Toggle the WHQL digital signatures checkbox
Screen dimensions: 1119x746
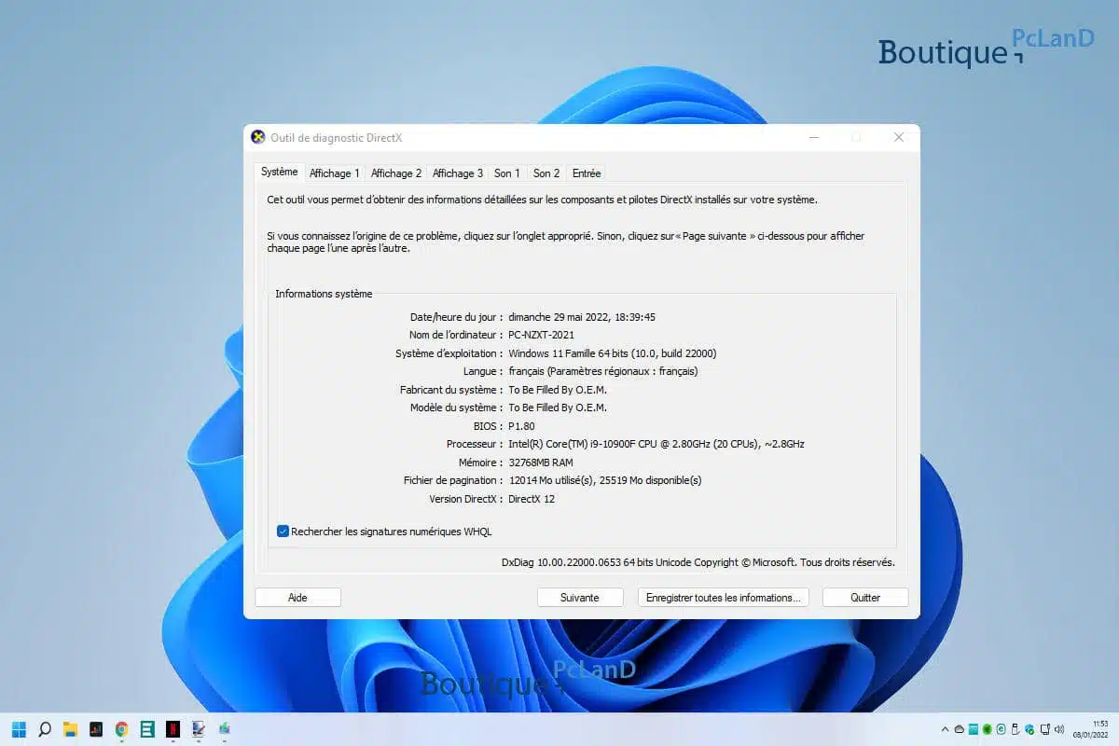pos(283,532)
